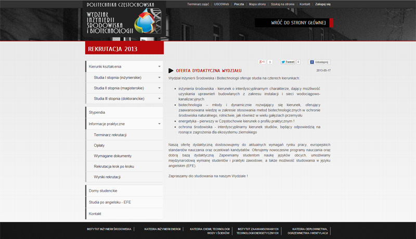
Task: Click the black arrow beside Oferta Dydaktyczna heading
Action: click(171, 71)
